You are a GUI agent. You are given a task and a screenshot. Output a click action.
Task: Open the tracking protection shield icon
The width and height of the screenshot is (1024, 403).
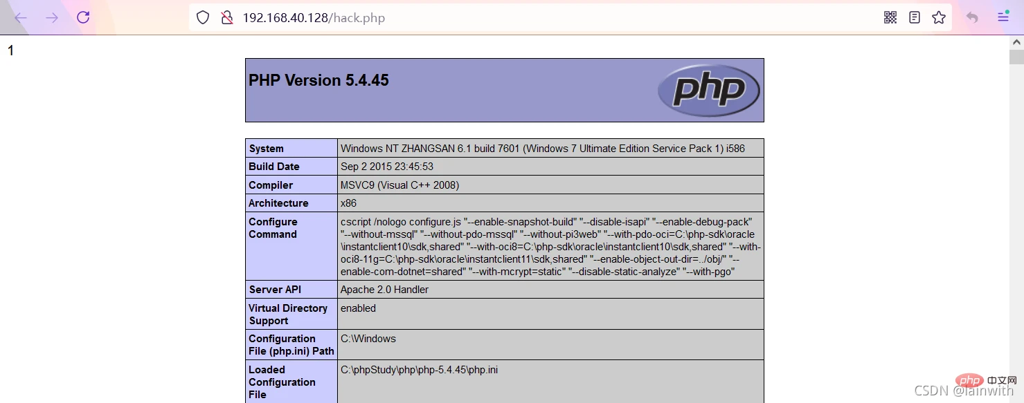[x=203, y=18]
